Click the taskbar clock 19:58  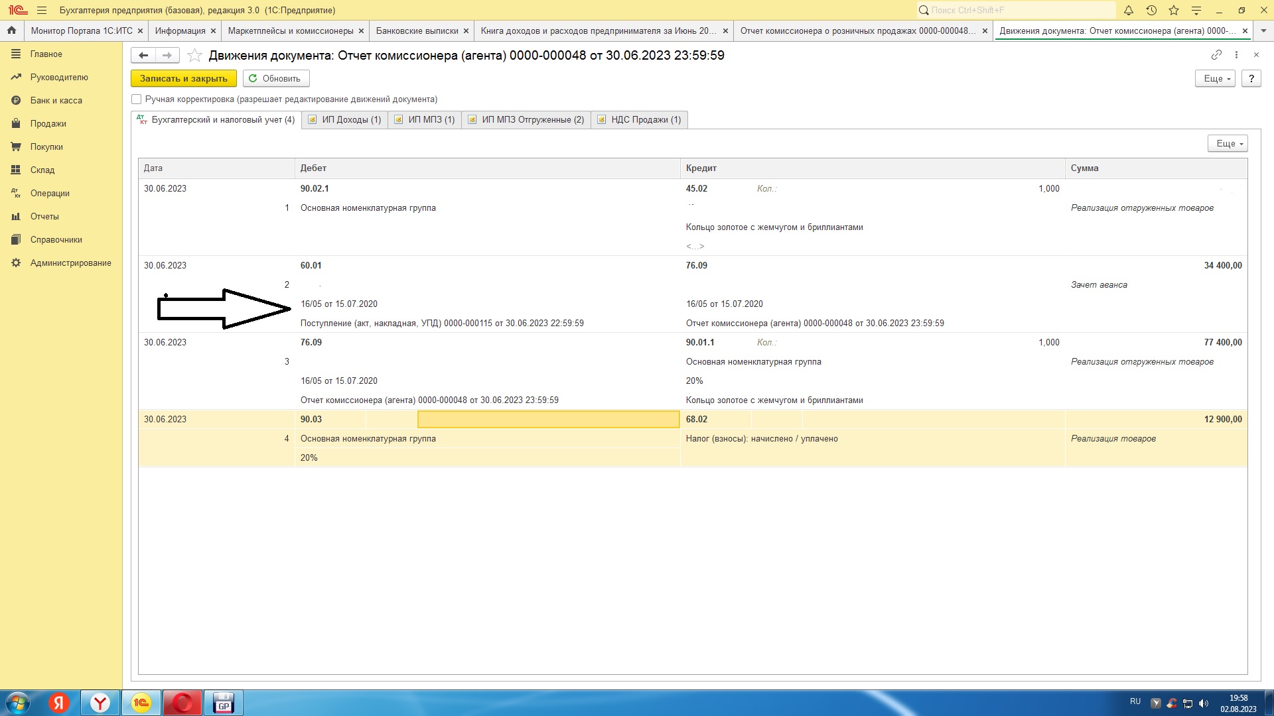(x=1238, y=698)
